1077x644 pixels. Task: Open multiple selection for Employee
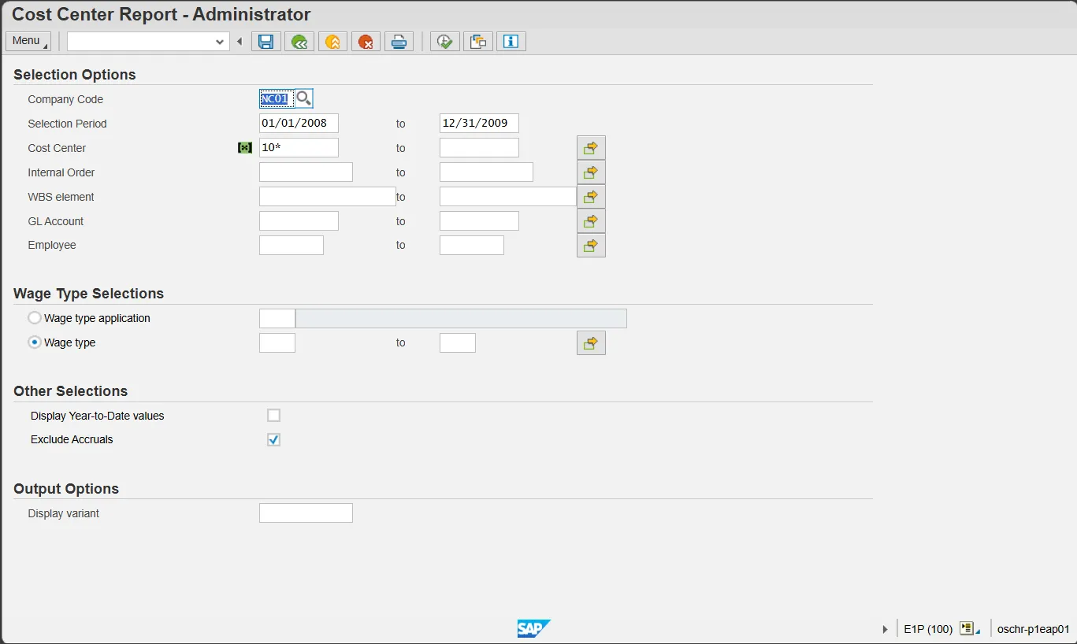pyautogui.click(x=591, y=246)
